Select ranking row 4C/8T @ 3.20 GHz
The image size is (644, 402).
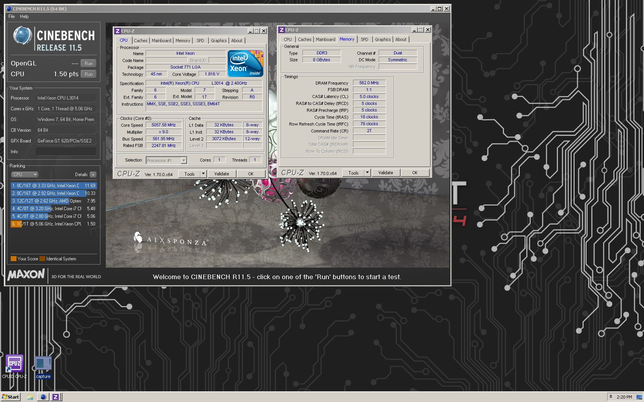point(54,209)
